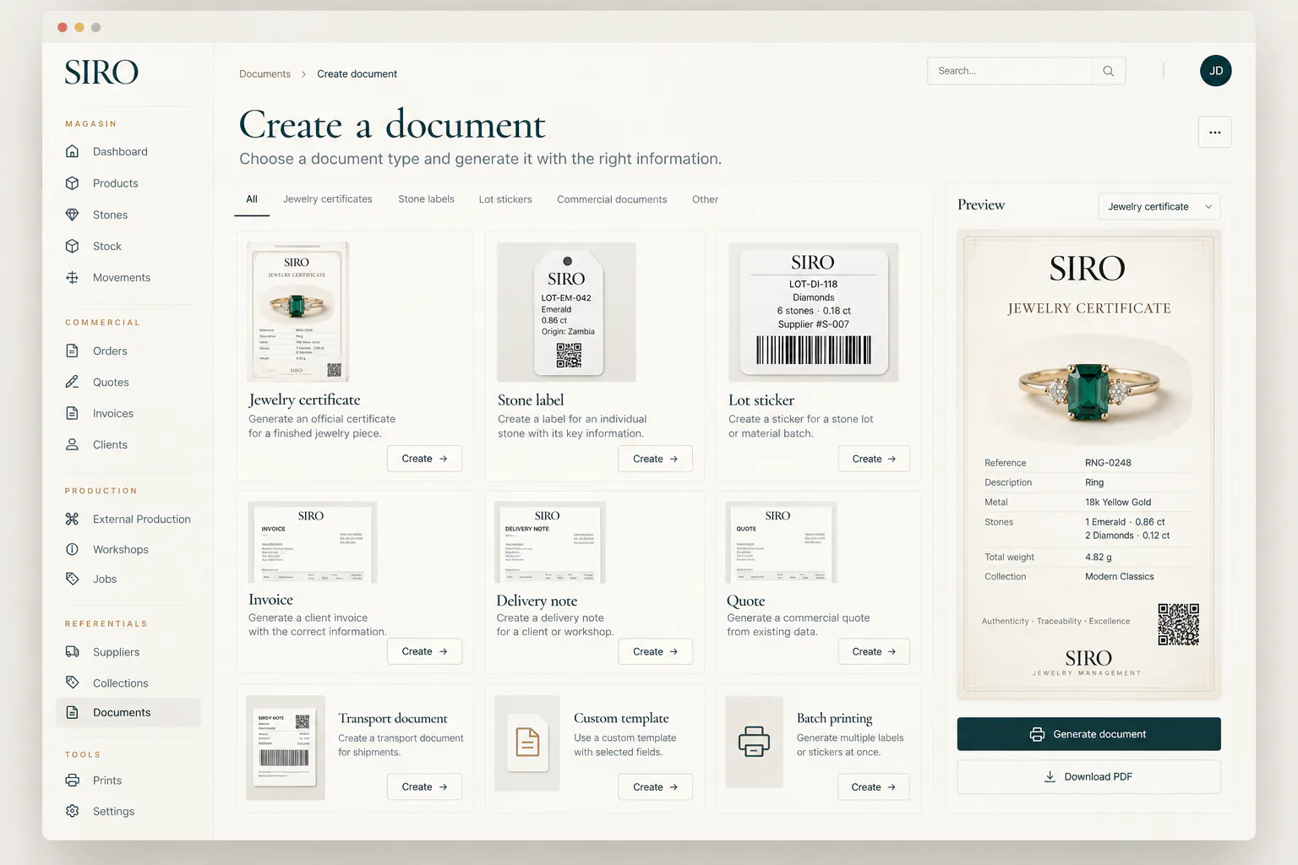The image size is (1298, 865).
Task: Open the Dashboard home icon
Action: (73, 151)
